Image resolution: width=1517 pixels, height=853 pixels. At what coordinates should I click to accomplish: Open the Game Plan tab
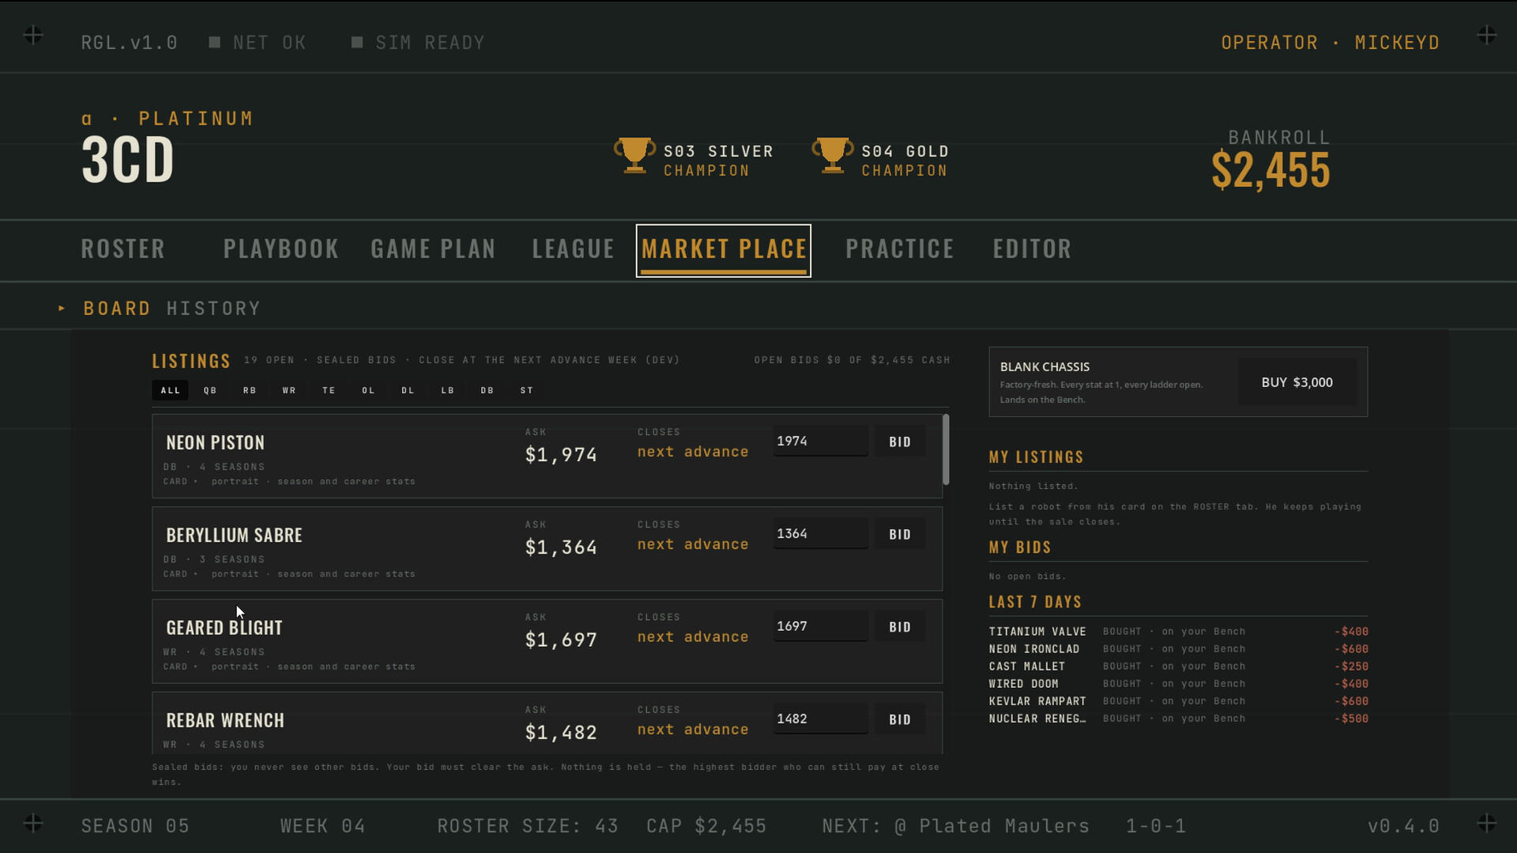[x=433, y=249]
